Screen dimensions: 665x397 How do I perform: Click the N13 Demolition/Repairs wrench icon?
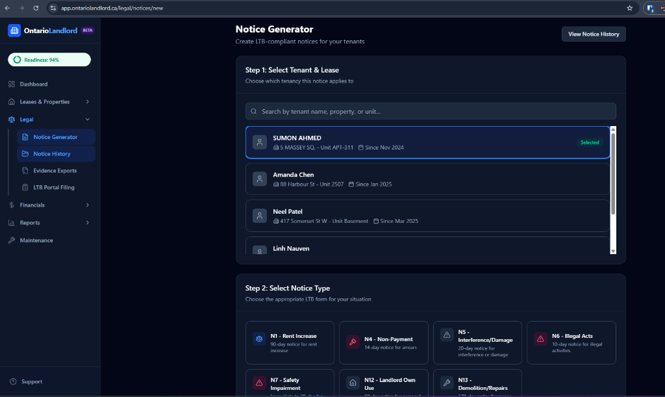tap(447, 383)
